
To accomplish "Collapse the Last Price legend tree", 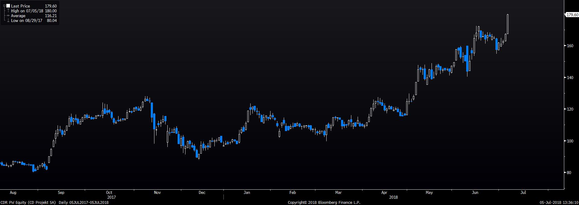I will click(4, 6).
